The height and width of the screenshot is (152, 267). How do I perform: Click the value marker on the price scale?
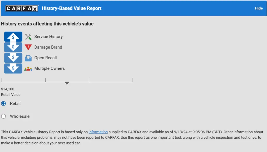click(x=67, y=83)
